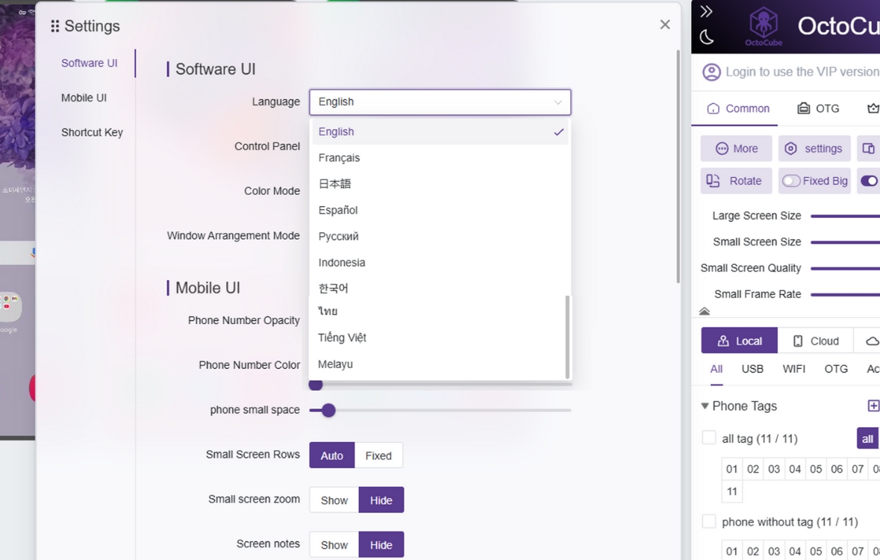The width and height of the screenshot is (880, 560).
Task: Click the user profile avatar icon
Action: coord(712,72)
